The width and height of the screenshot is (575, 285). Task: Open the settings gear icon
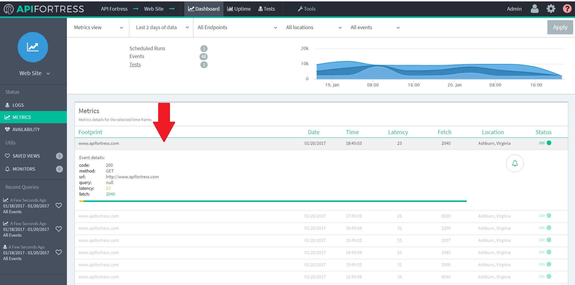(551, 9)
